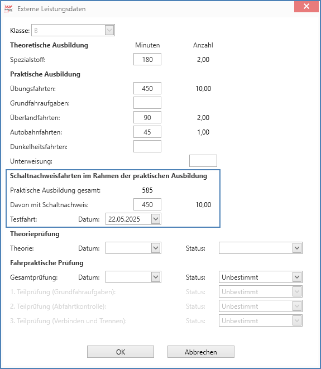This screenshot has width=321, height=369.
Task: Click the Davon mit Schaltnachweis field
Action: tap(147, 204)
